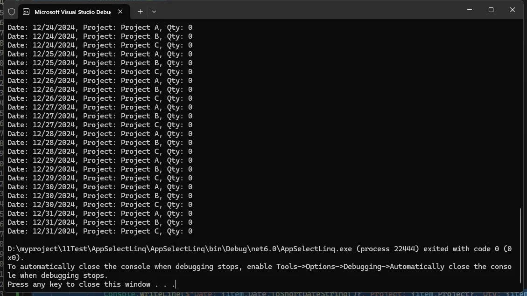Click the 12/25/2024 Project A output line
This screenshot has height=296, width=527.
pyautogui.click(x=99, y=55)
